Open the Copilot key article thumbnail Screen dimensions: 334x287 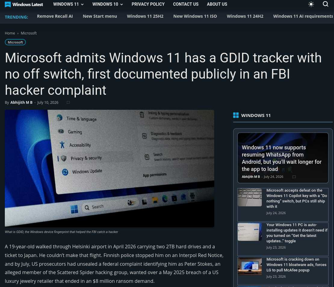tap(250, 197)
